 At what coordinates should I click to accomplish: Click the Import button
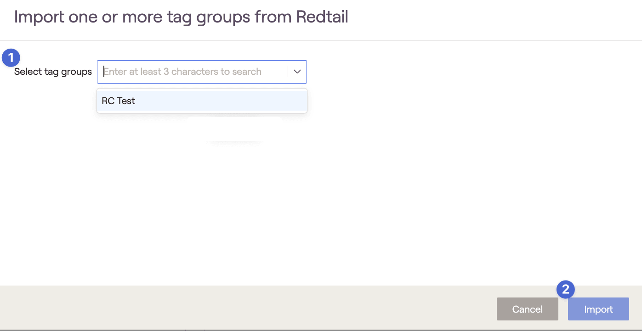[598, 309]
